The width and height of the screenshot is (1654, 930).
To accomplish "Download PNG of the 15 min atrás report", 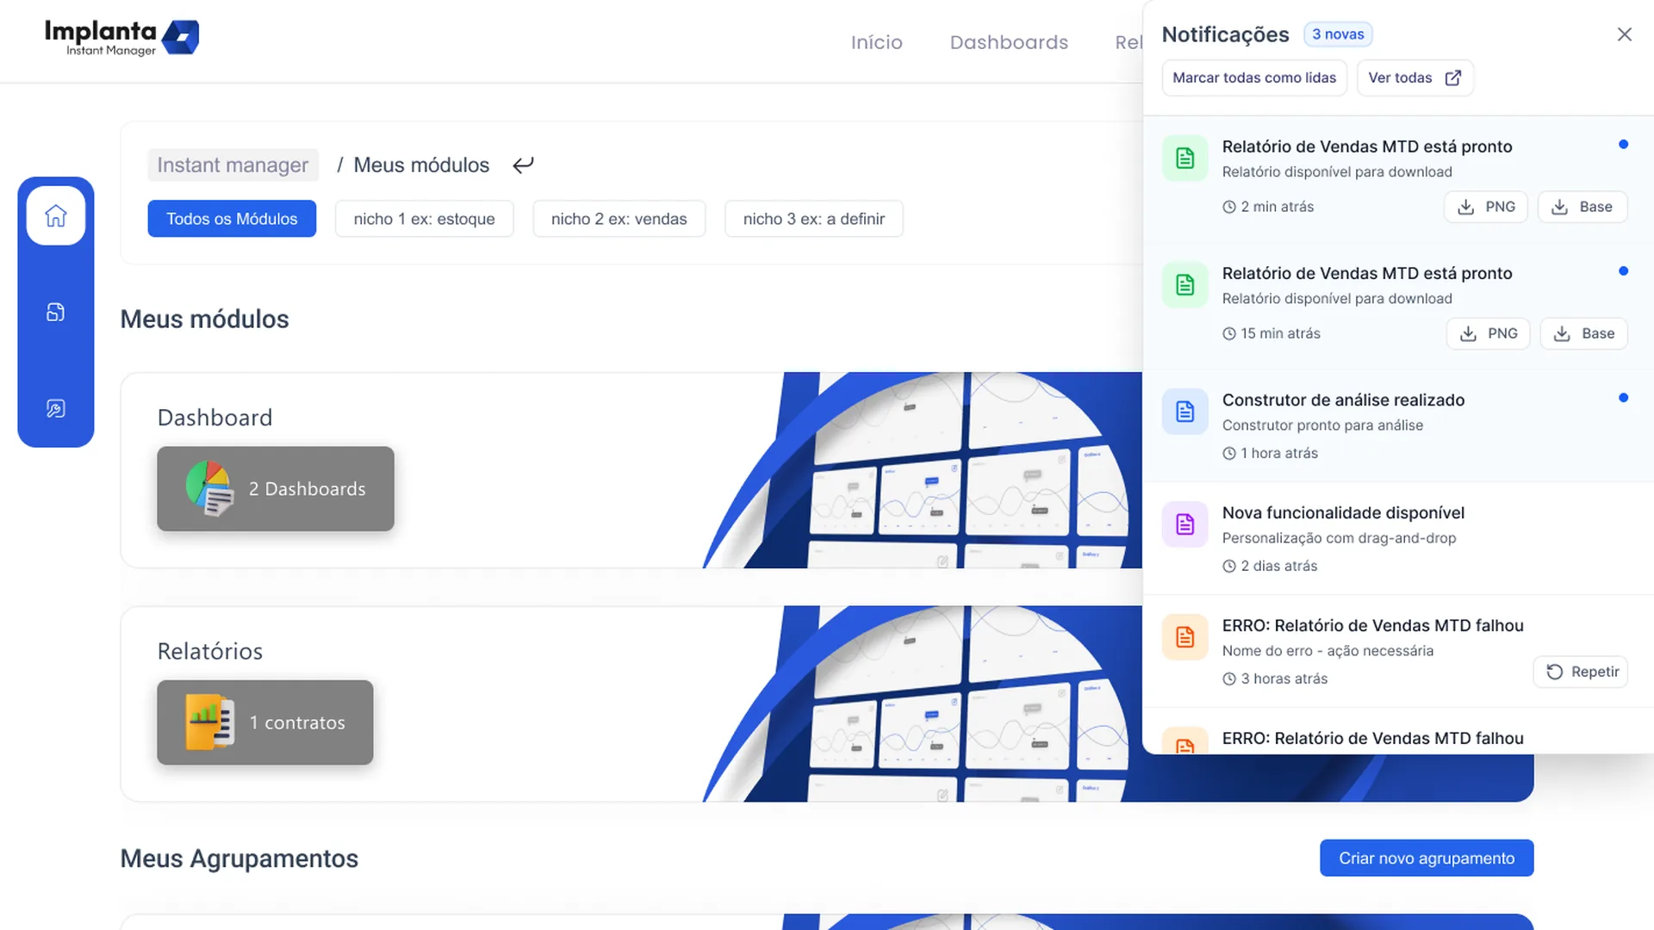I will click(1488, 333).
